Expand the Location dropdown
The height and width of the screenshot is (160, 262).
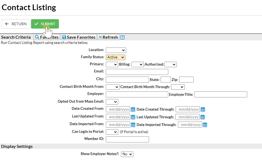116,50
